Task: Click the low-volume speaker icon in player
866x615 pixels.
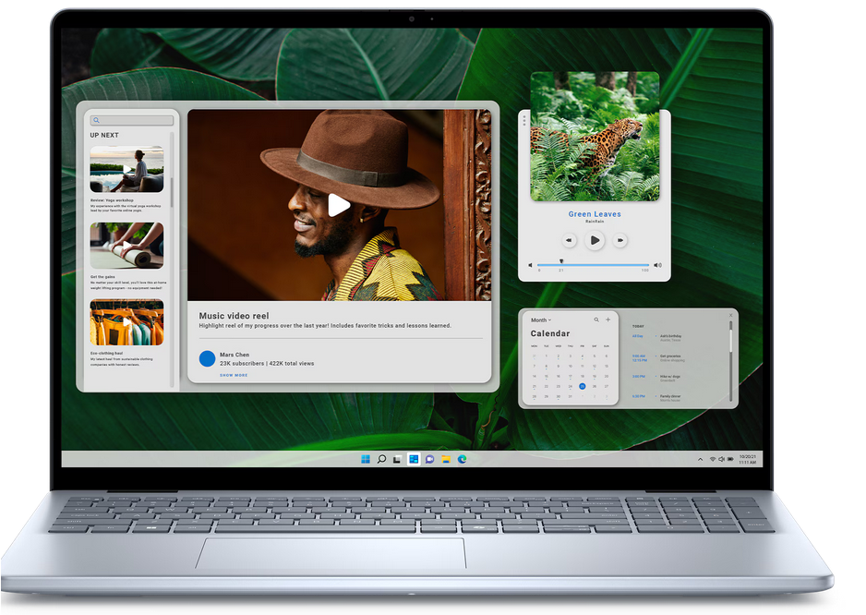Action: pos(530,265)
